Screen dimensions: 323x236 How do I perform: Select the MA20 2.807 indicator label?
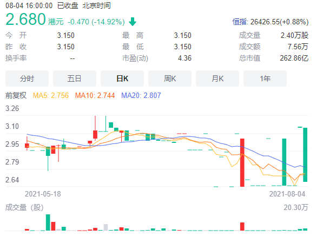[x=141, y=95]
